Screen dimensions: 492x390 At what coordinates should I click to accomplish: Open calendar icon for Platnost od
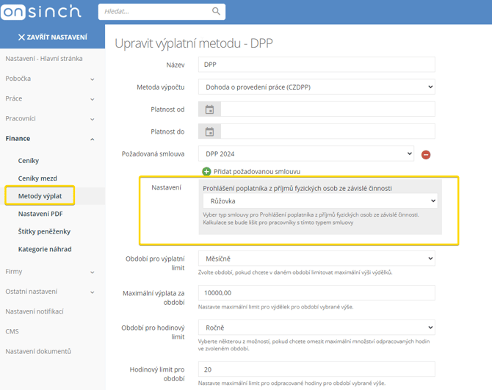click(209, 109)
